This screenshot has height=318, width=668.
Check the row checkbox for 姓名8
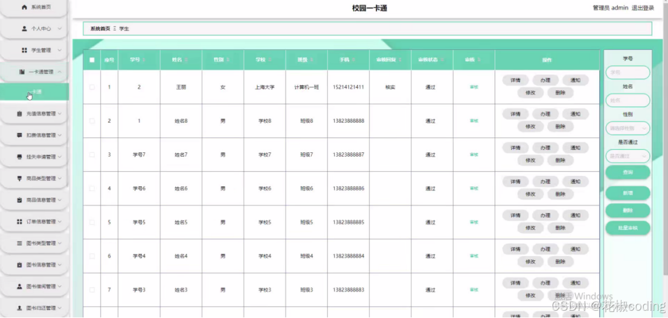tap(92, 121)
